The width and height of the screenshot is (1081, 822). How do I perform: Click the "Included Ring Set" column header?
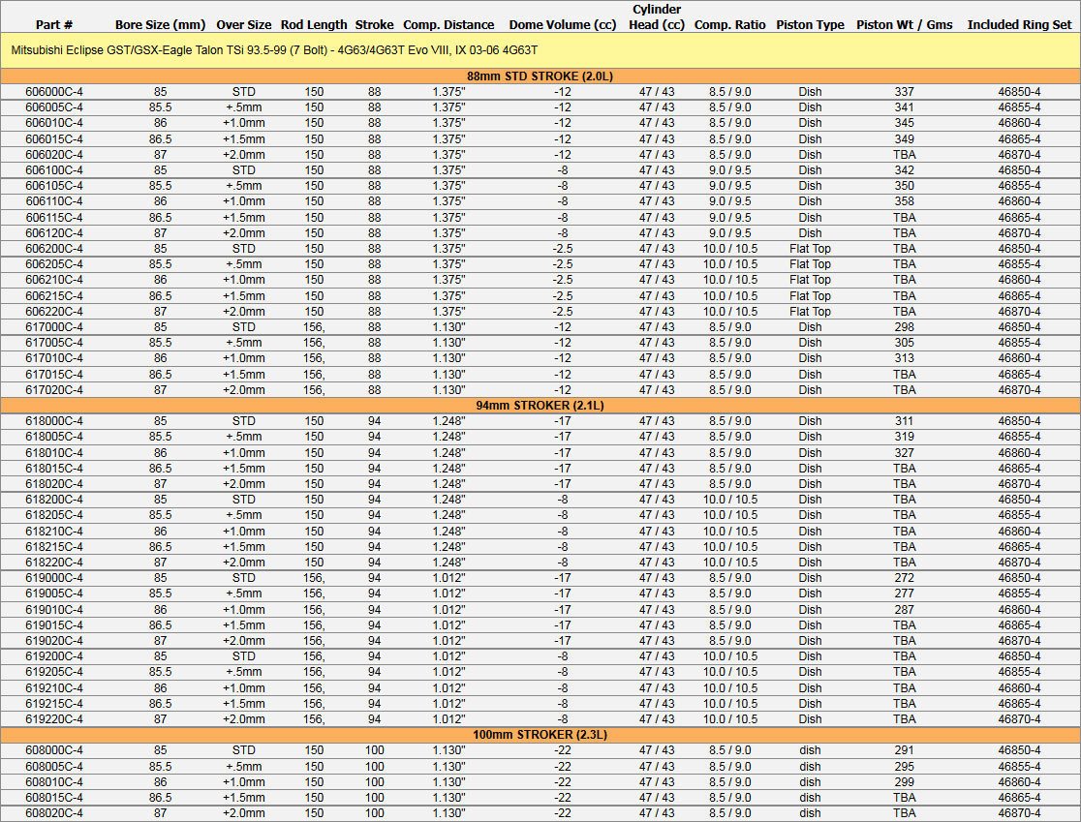tap(1019, 24)
